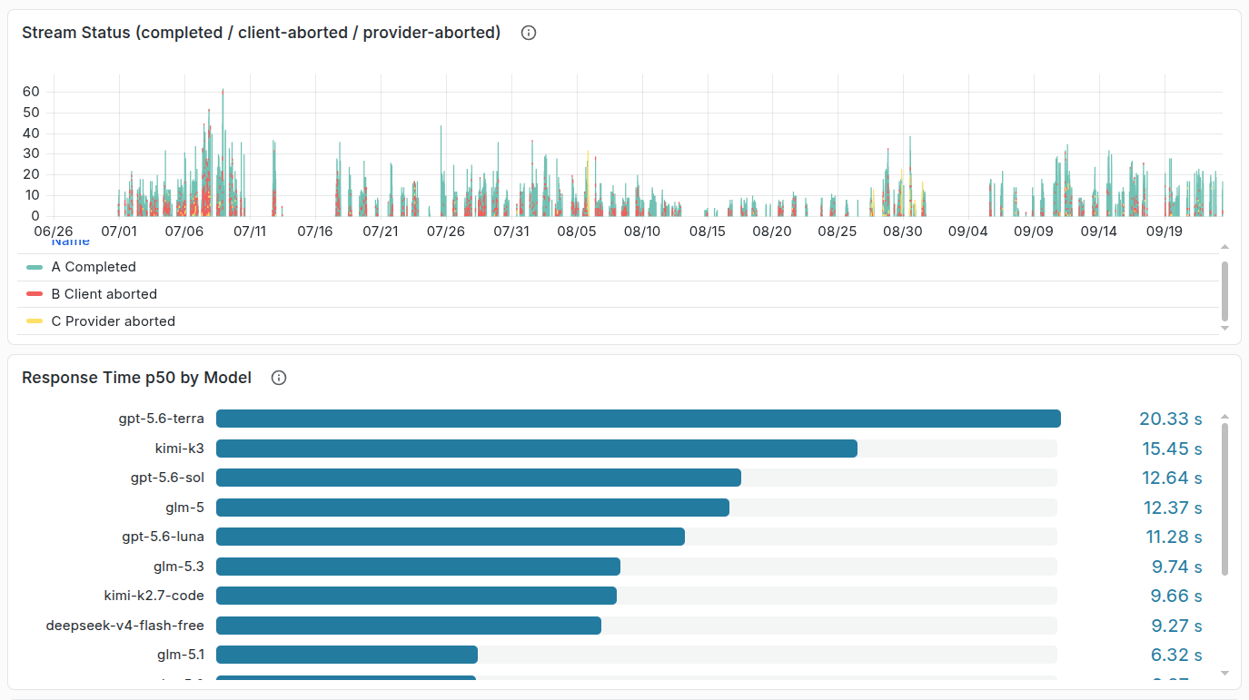The height and width of the screenshot is (700, 1249).
Task: Click the 15.45 s value
Action: (1172, 449)
